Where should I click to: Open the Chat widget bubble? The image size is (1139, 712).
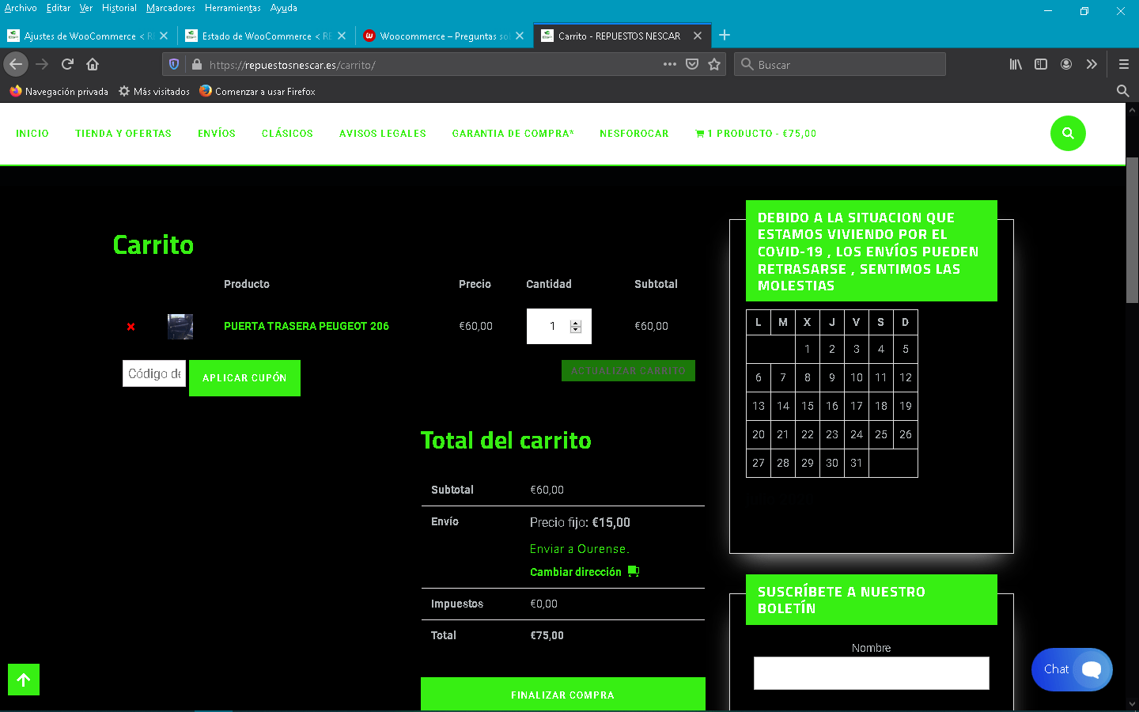1072,670
